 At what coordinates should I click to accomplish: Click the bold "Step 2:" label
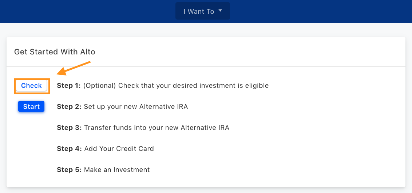pyautogui.click(x=69, y=107)
